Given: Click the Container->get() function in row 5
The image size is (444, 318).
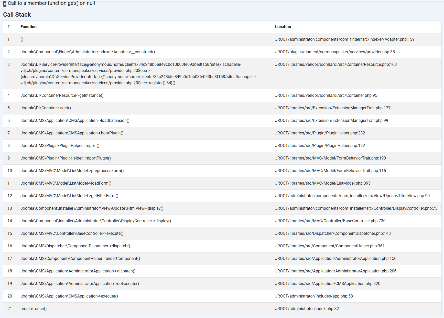Looking at the screenshot, I should coord(46,108).
